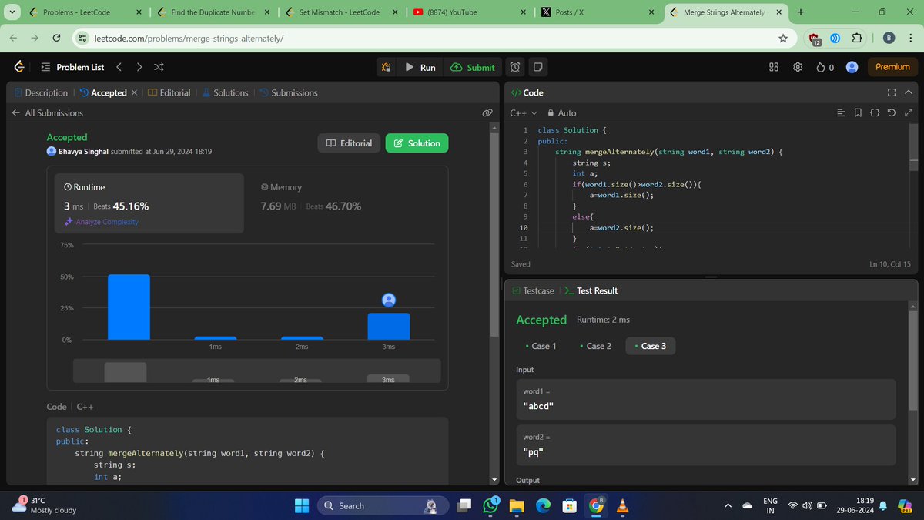Click the green Solution button
This screenshot has width=924, height=520.
[x=417, y=143]
